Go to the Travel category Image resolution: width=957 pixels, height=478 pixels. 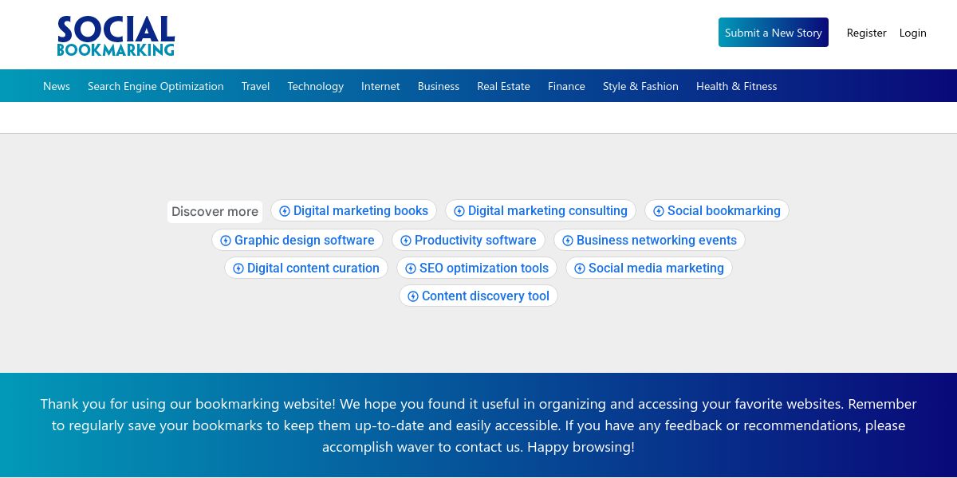pyautogui.click(x=256, y=86)
